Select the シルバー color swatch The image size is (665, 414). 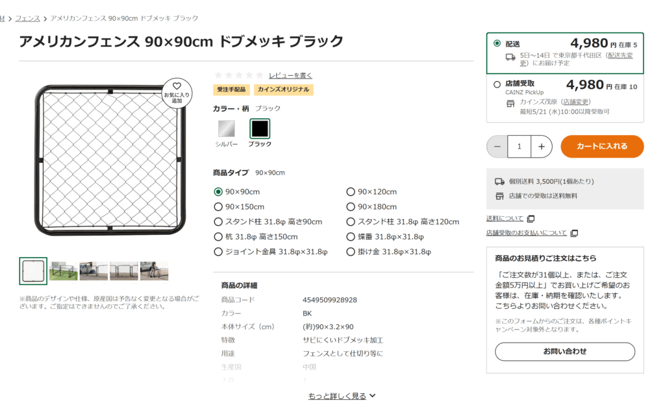pyautogui.click(x=227, y=128)
